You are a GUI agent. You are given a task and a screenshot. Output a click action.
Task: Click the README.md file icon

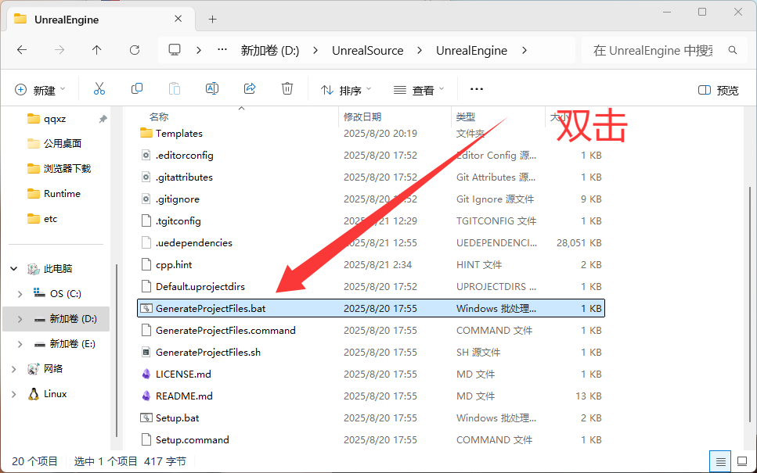146,396
